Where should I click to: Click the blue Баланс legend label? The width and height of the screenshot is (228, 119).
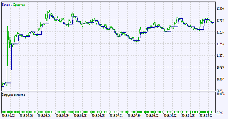(x=6, y=5)
